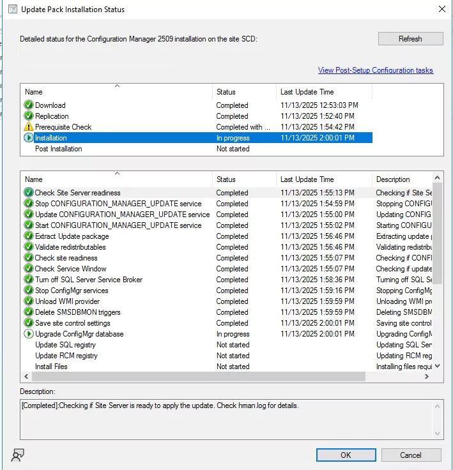Click the check icon for Extract Update package
453x470 pixels.
[29, 236]
